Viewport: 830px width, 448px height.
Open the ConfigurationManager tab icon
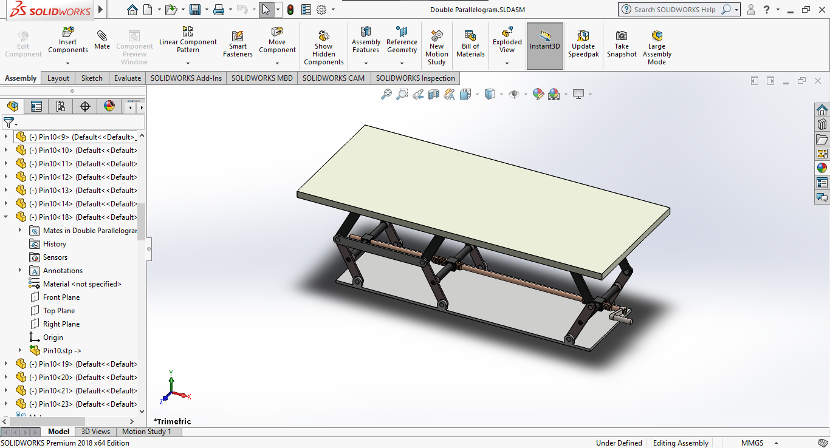coord(61,106)
